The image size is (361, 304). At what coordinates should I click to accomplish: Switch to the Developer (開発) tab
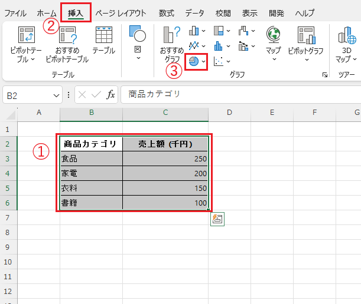[x=277, y=13]
